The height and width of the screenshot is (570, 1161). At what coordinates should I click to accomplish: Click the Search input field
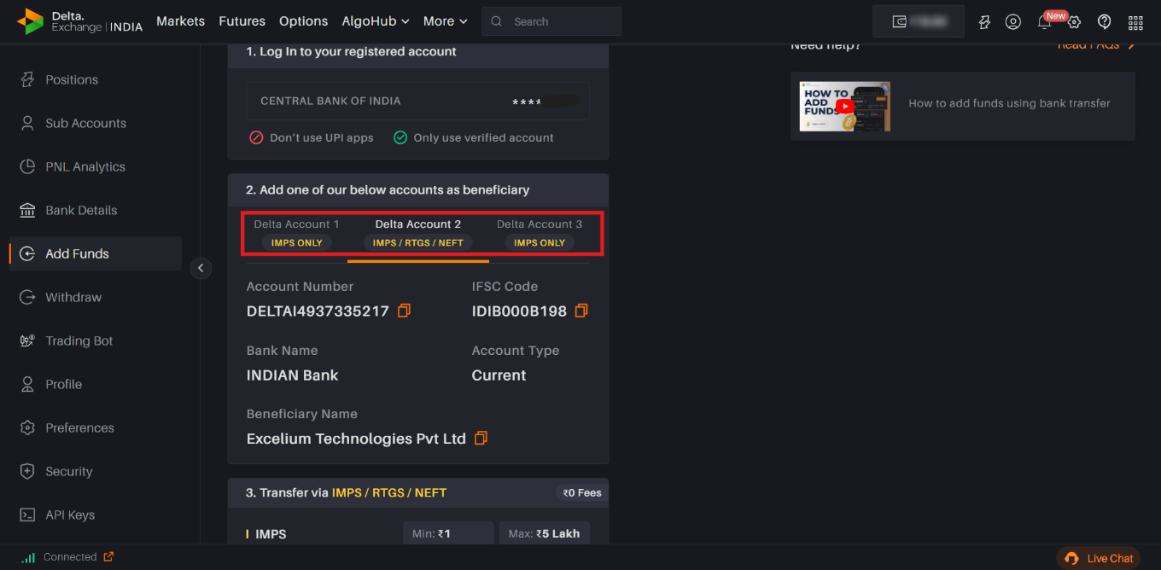(x=551, y=21)
